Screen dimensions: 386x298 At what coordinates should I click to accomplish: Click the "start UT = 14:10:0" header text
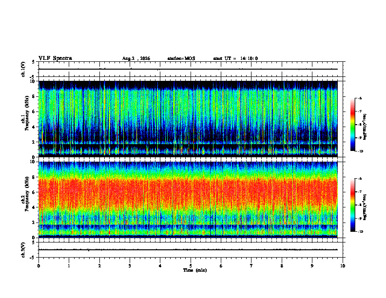pyautogui.click(x=235, y=58)
